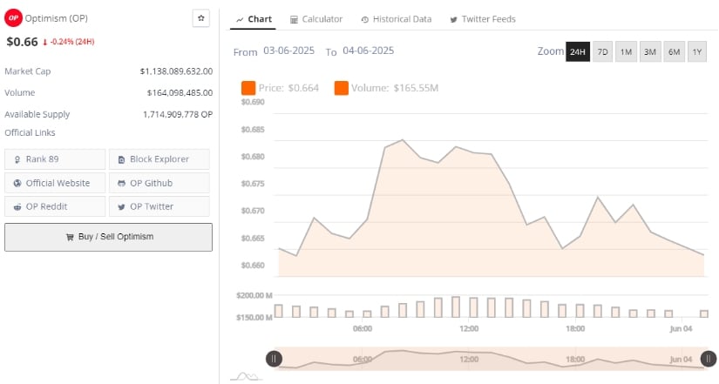Grab the right range navigator handle
Screen dimensions: 719x384
coord(709,359)
